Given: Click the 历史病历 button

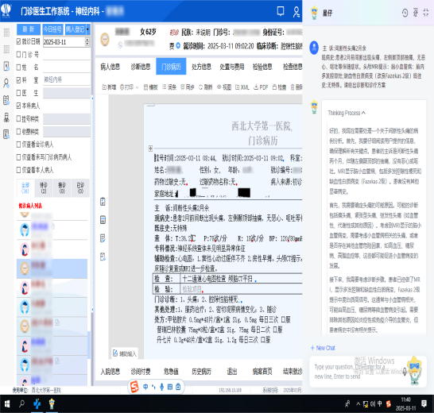Looking at the screenshot, I should pos(202,372).
